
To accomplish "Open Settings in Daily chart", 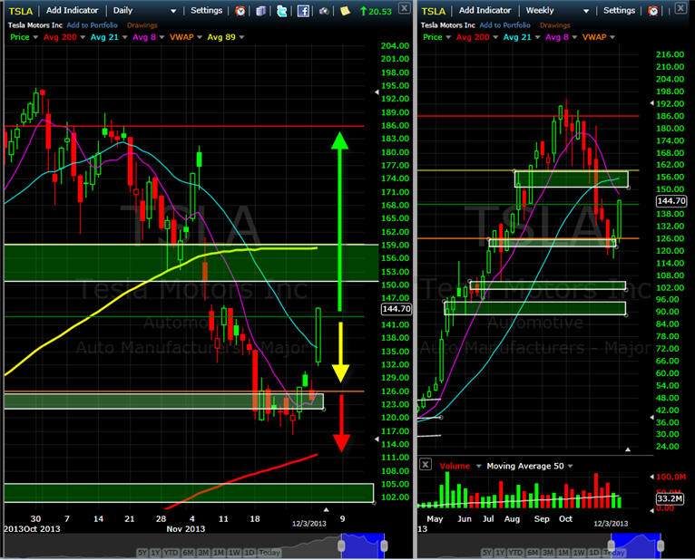I will (x=206, y=10).
